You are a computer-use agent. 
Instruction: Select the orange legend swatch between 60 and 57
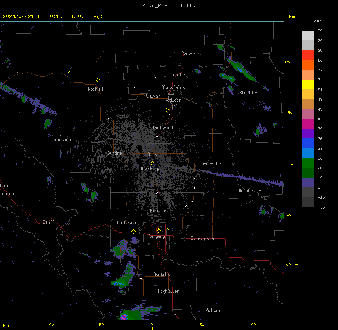tap(308, 65)
